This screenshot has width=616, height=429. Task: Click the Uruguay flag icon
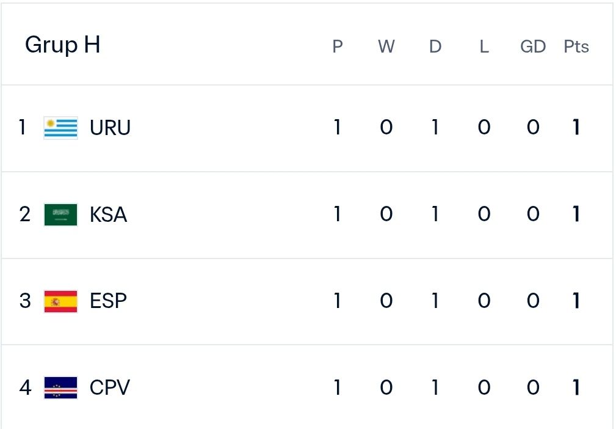pos(60,128)
